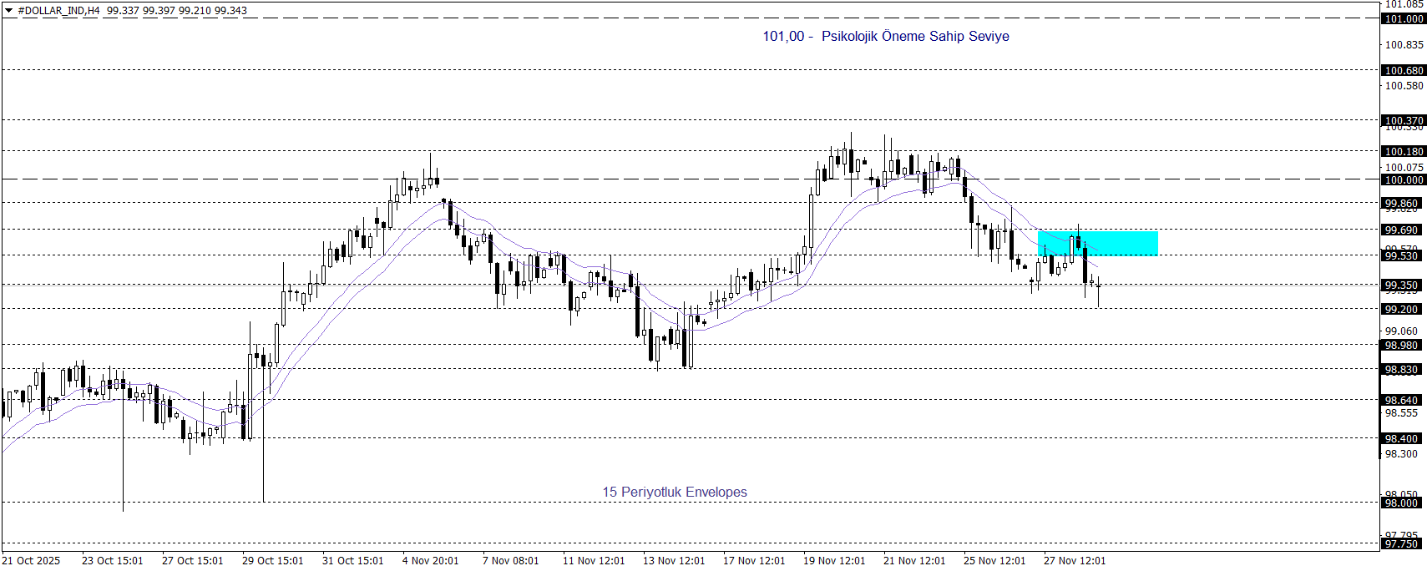Click the 98.400 price level label

[1401, 438]
